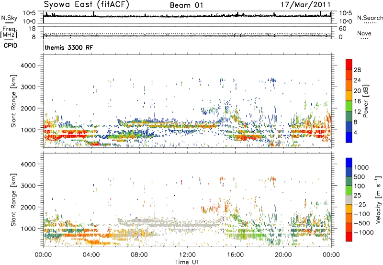Click the '04:00' time tick label

(91, 255)
